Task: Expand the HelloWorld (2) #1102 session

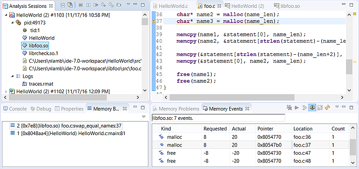Action: [x=6, y=91]
